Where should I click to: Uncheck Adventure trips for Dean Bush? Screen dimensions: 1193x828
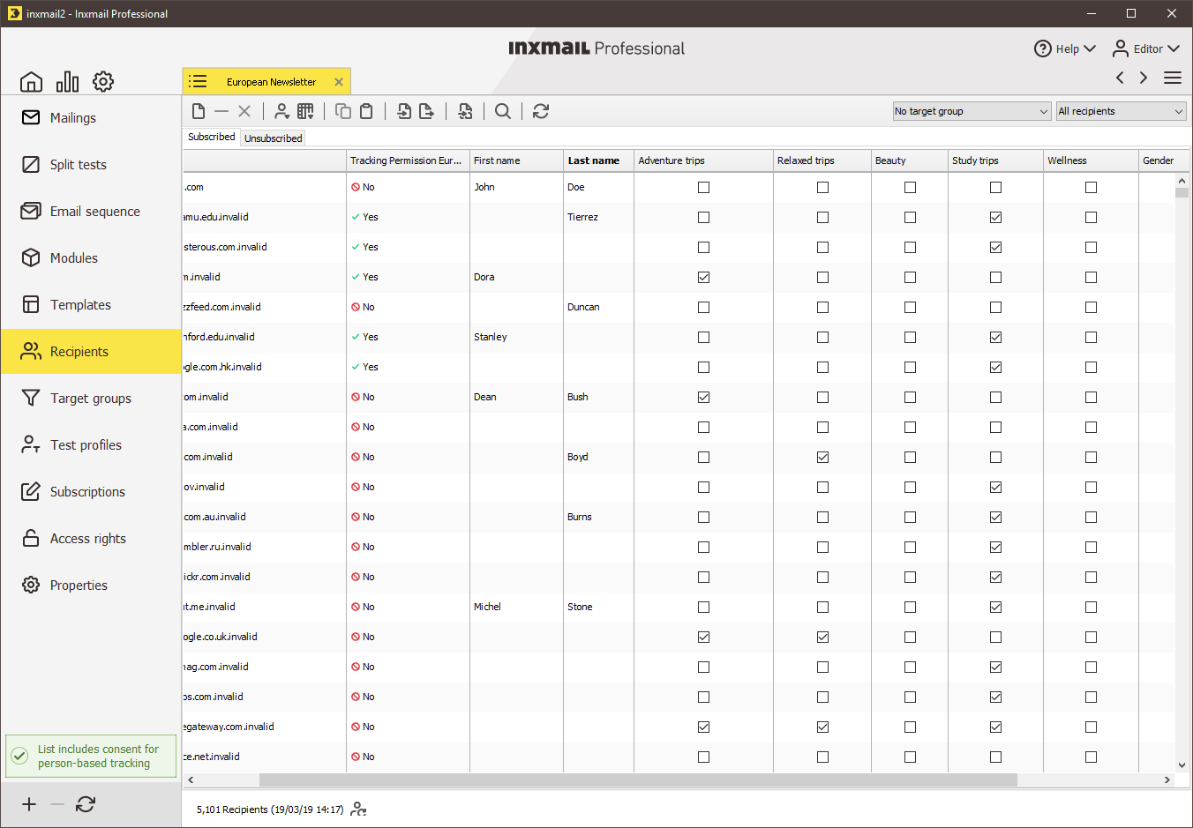point(703,397)
